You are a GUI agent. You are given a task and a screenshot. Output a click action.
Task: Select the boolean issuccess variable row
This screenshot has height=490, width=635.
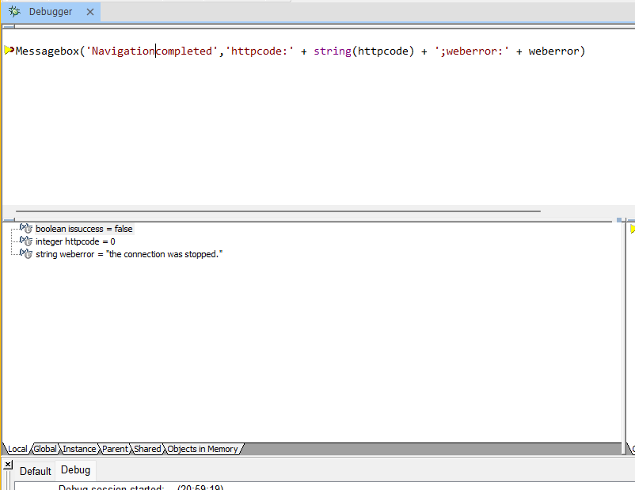click(x=84, y=229)
